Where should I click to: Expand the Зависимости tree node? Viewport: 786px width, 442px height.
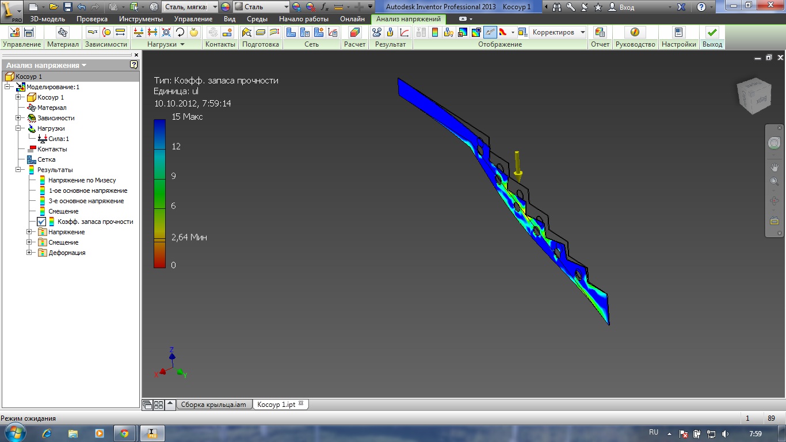click(19, 118)
